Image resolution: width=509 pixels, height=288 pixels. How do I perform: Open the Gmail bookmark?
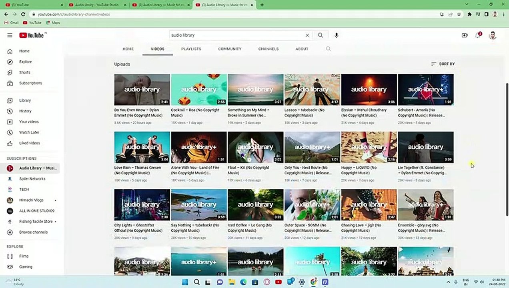point(11,23)
